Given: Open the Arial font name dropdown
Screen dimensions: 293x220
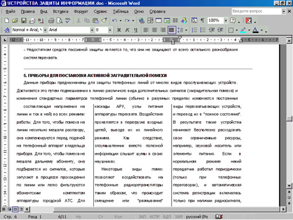Looking at the screenshot, I should coord(92,30).
